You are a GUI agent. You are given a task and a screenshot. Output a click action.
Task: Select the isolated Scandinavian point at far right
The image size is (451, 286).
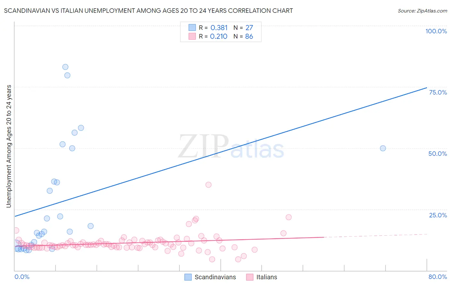pos(383,148)
